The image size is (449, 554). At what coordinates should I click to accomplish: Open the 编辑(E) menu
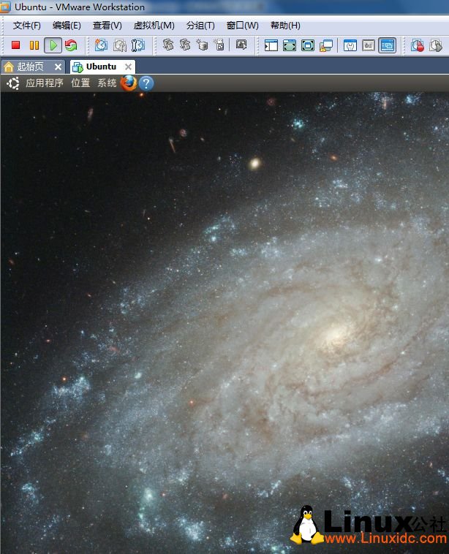pos(67,26)
